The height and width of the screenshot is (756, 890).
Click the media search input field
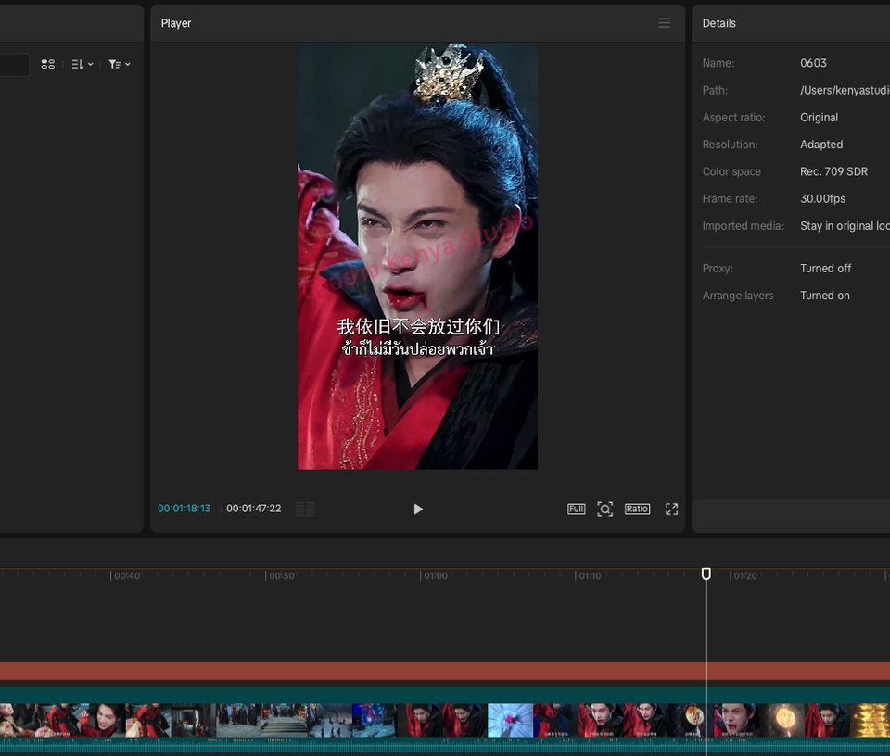coord(13,64)
